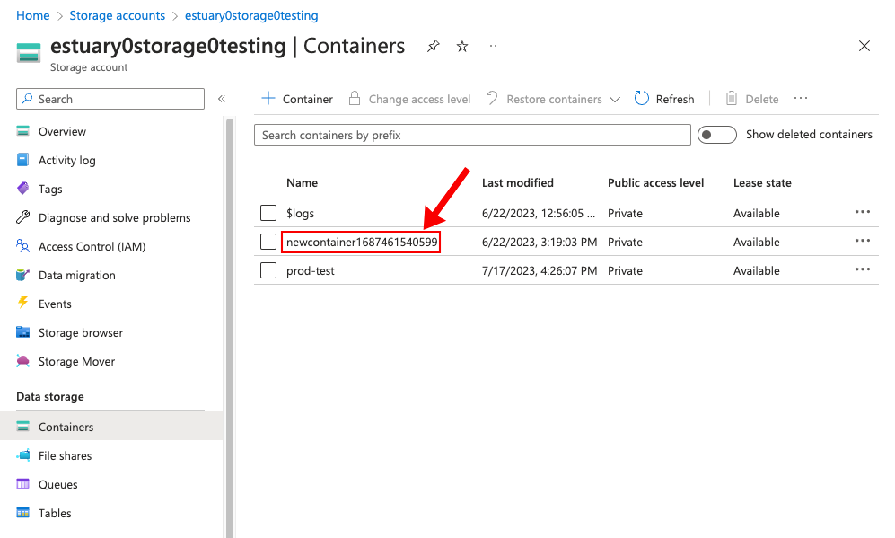Image resolution: width=895 pixels, height=538 pixels.
Task: Open more options for prod-test row
Action: 863,269
